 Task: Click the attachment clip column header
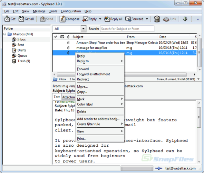[x=68, y=37]
